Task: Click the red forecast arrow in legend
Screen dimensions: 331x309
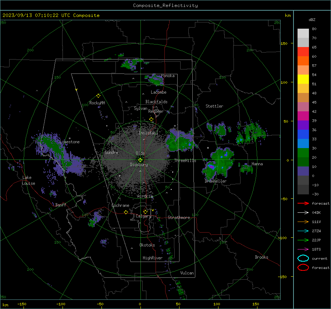Action: pyautogui.click(x=303, y=203)
